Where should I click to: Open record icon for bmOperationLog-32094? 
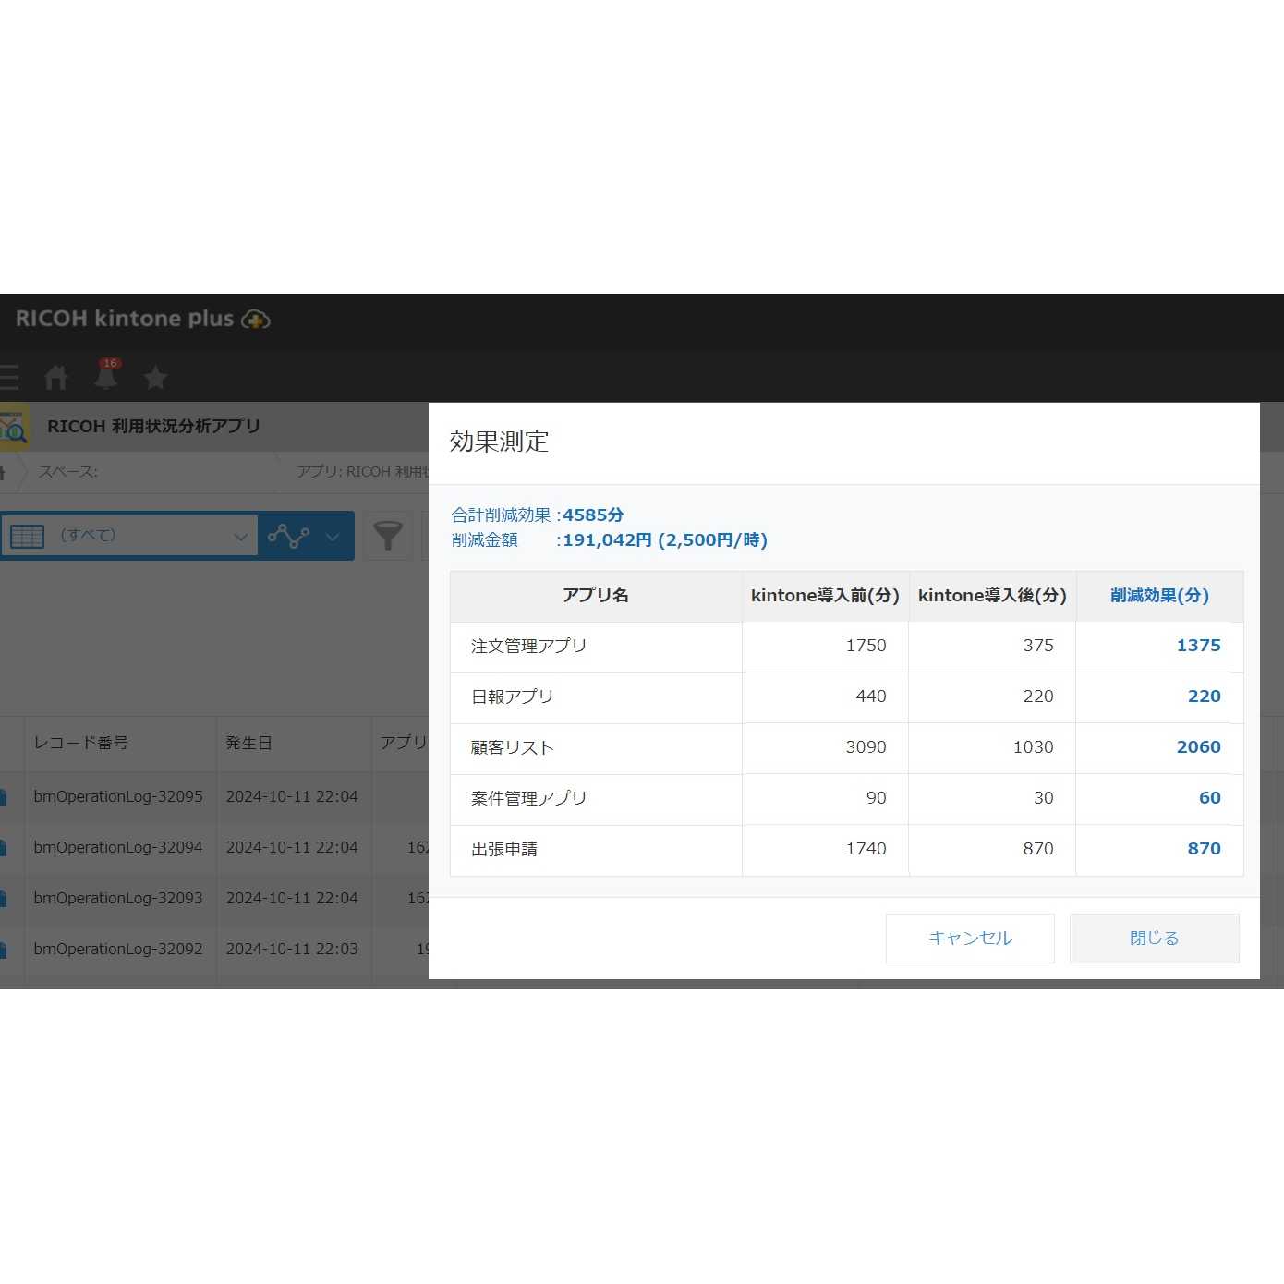4,847
